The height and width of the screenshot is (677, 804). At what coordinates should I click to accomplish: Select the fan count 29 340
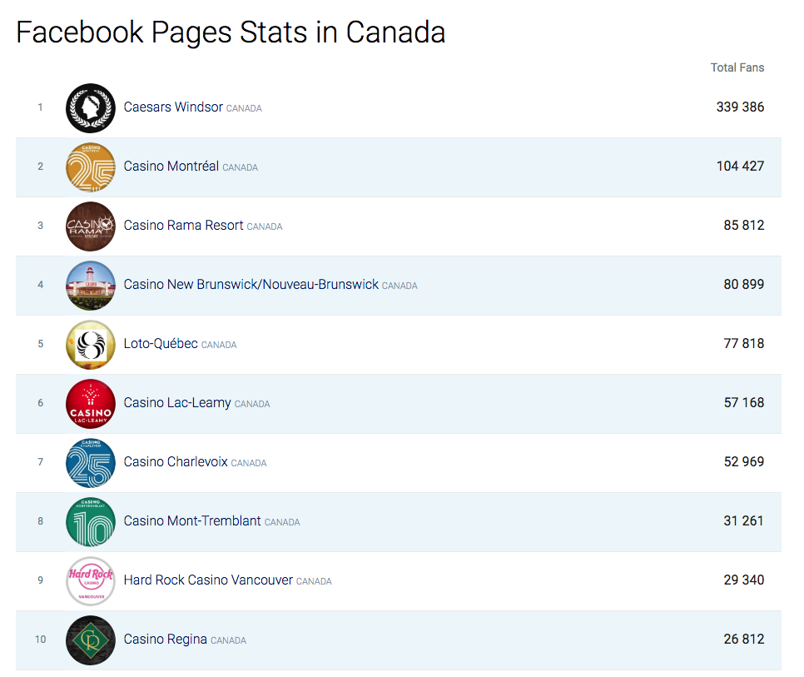pyautogui.click(x=743, y=580)
